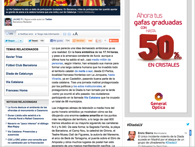This screenshot has height=147, width=195.
Task: Open Diada de Catalunya related topic
Action: [19, 74]
